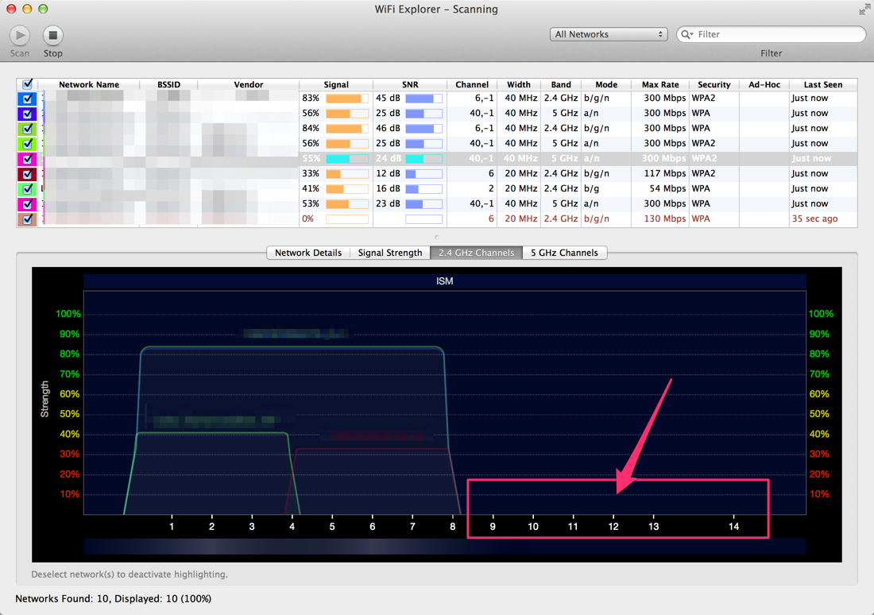Click the 45 dB SNR value

pos(388,99)
